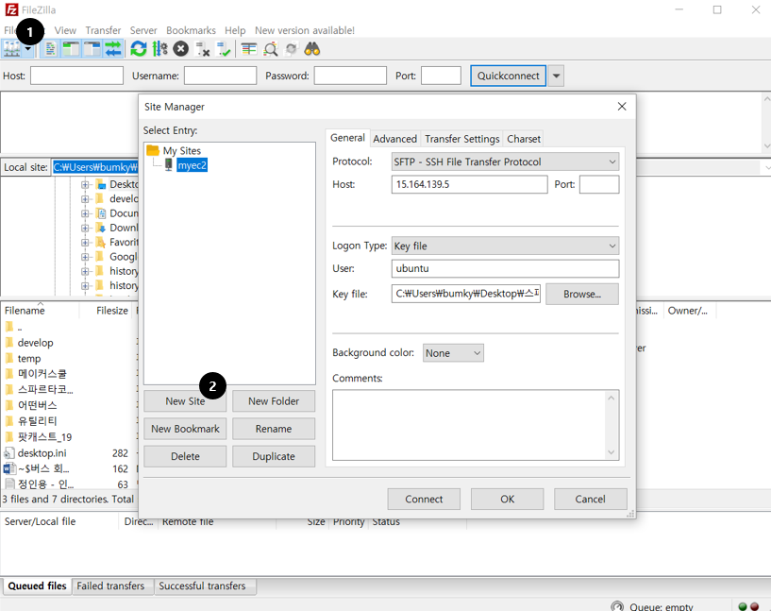Switch to the Transfer Settings tab
The height and width of the screenshot is (611, 771).
pyautogui.click(x=462, y=139)
